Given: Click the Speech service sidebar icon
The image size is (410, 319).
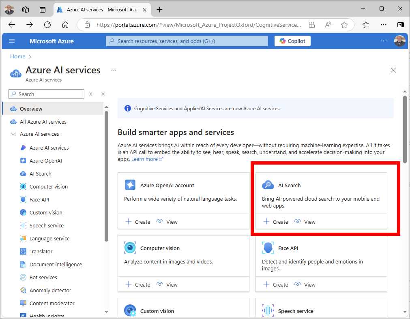Looking at the screenshot, I should pyautogui.click(x=23, y=225).
